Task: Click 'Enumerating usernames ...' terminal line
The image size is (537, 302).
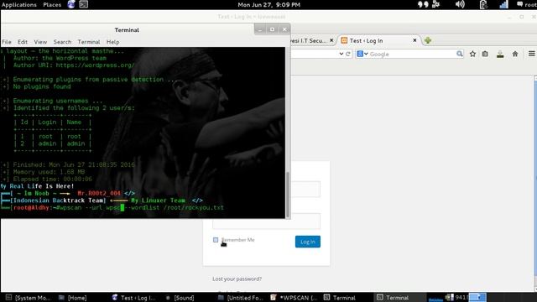Action: point(58,101)
